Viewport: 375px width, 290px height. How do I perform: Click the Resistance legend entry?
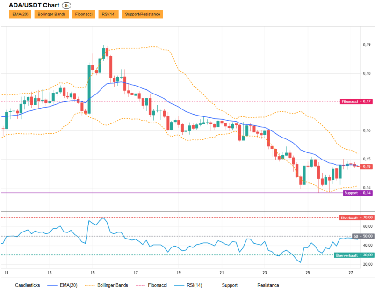pyautogui.click(x=268, y=285)
